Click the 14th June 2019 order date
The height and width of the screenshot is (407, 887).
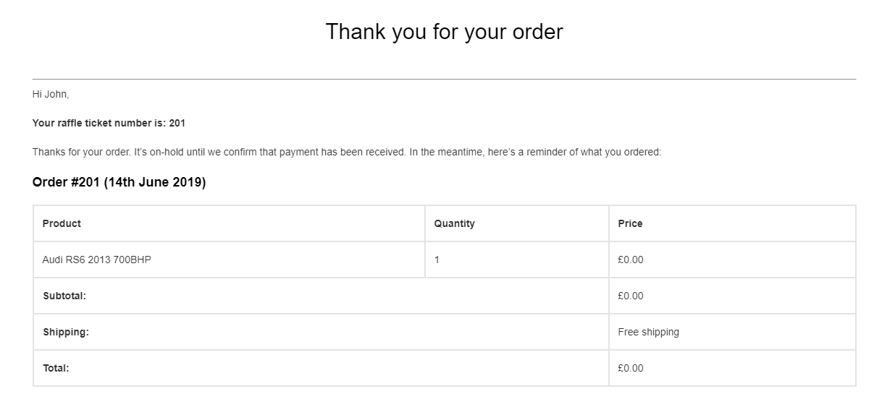(155, 183)
